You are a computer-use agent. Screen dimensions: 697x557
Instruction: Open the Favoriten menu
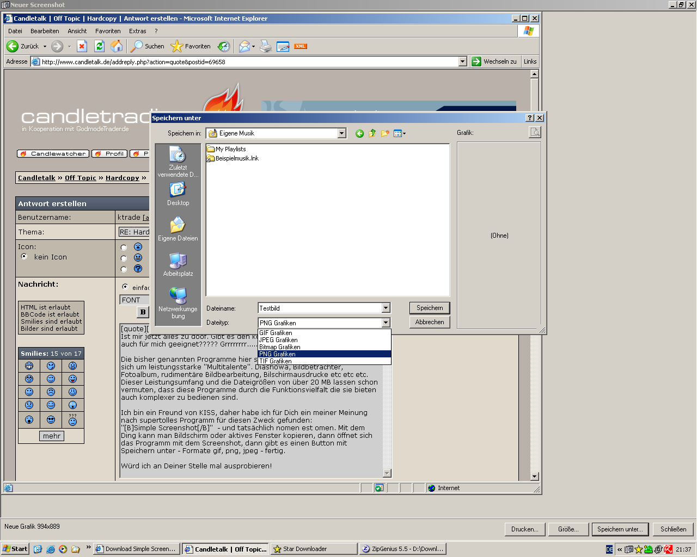tap(108, 31)
